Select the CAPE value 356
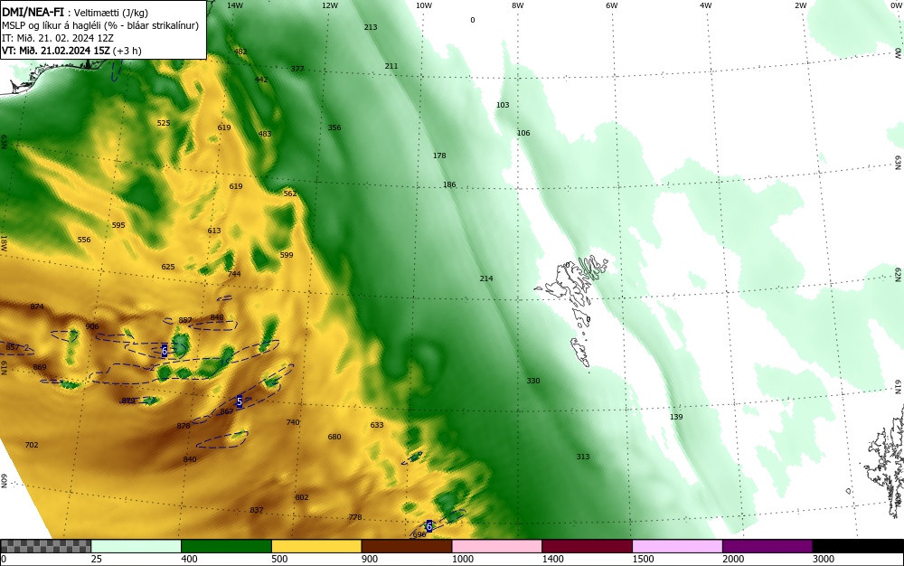The image size is (904, 566). pyautogui.click(x=334, y=127)
